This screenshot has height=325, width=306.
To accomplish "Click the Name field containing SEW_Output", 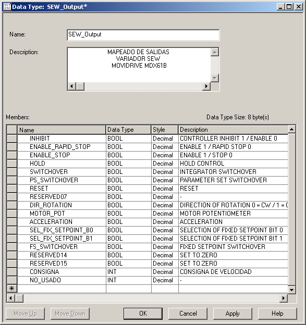I will click(143, 35).
